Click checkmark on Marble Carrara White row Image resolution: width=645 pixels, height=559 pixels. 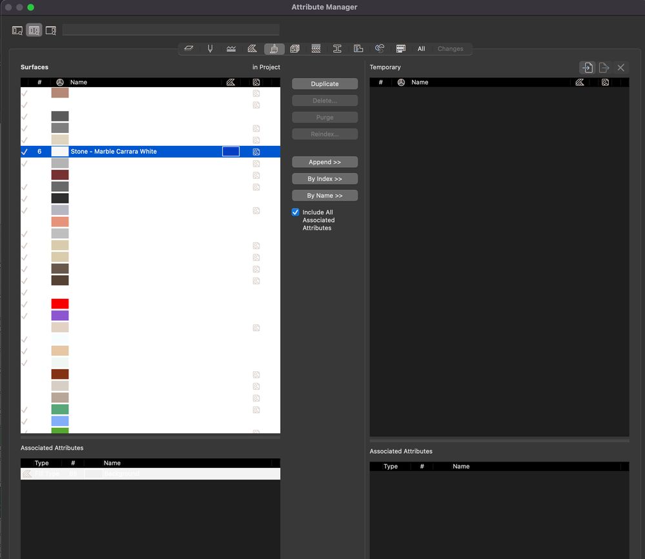pyautogui.click(x=25, y=152)
